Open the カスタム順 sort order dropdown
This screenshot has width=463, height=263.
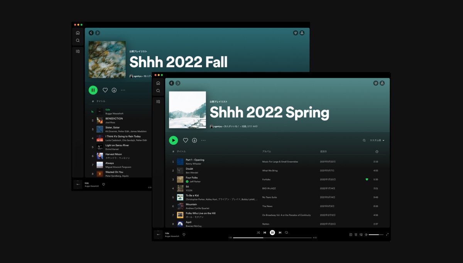coord(377,140)
